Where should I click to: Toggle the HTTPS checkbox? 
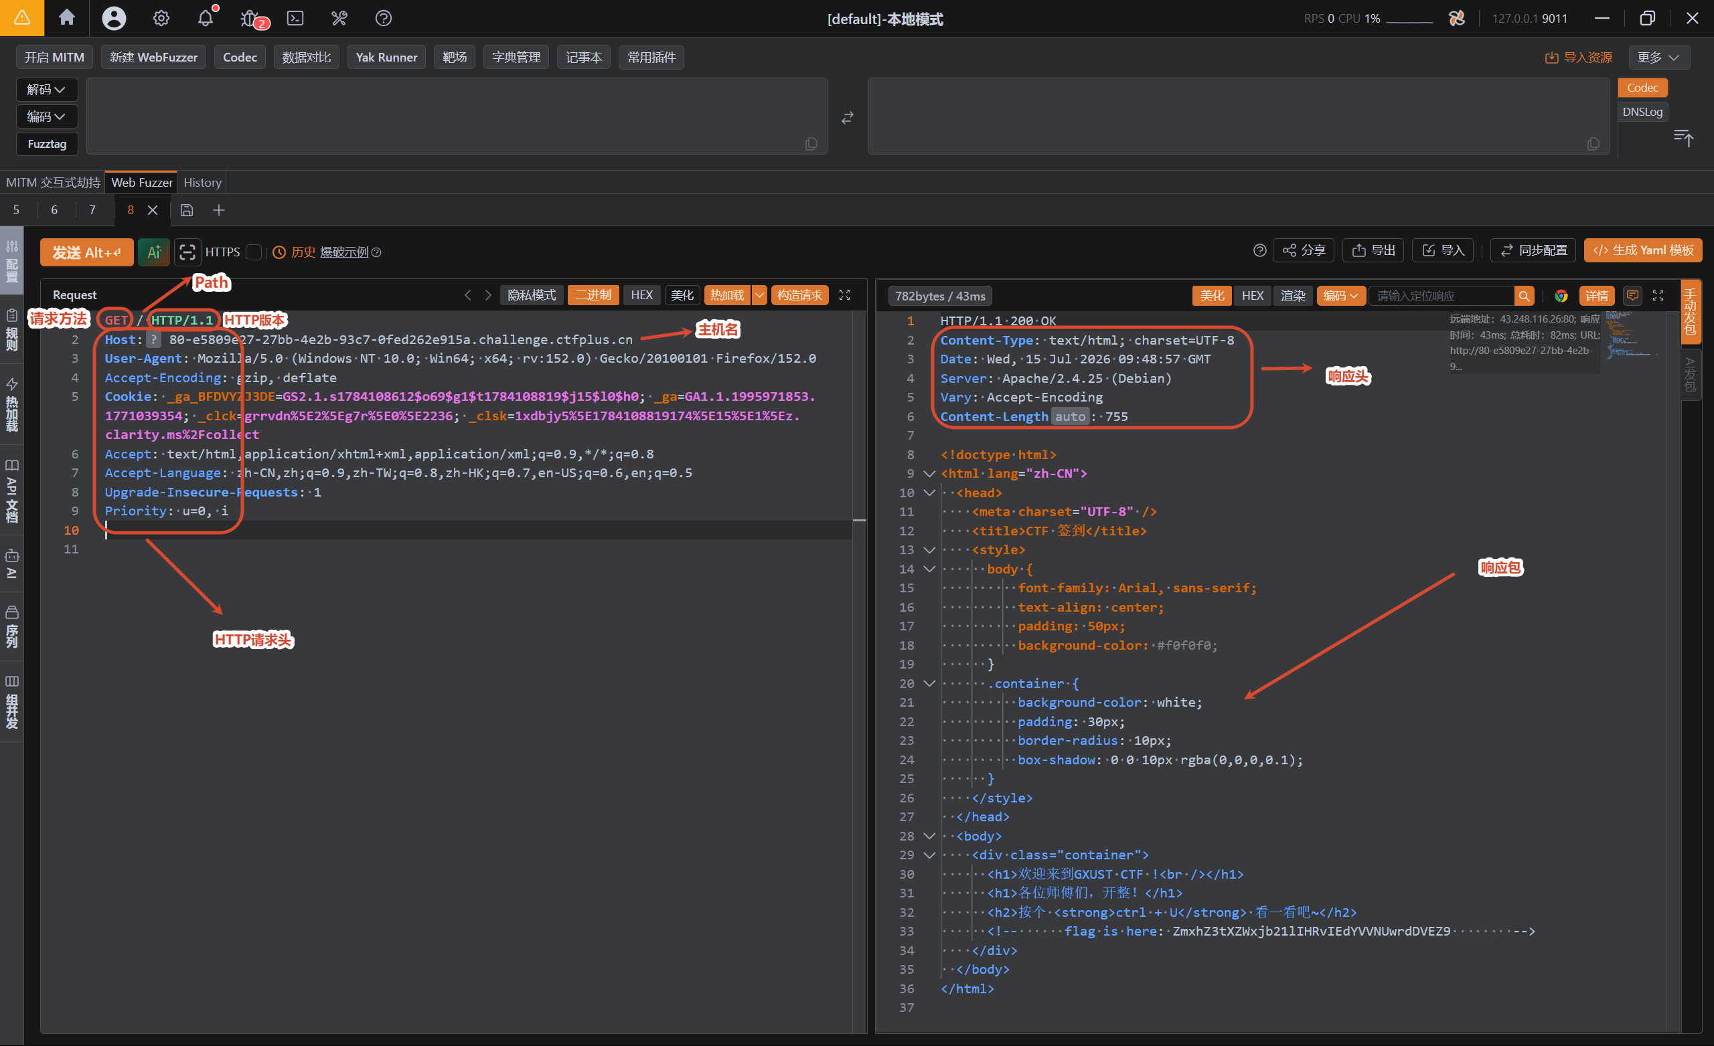tap(254, 252)
